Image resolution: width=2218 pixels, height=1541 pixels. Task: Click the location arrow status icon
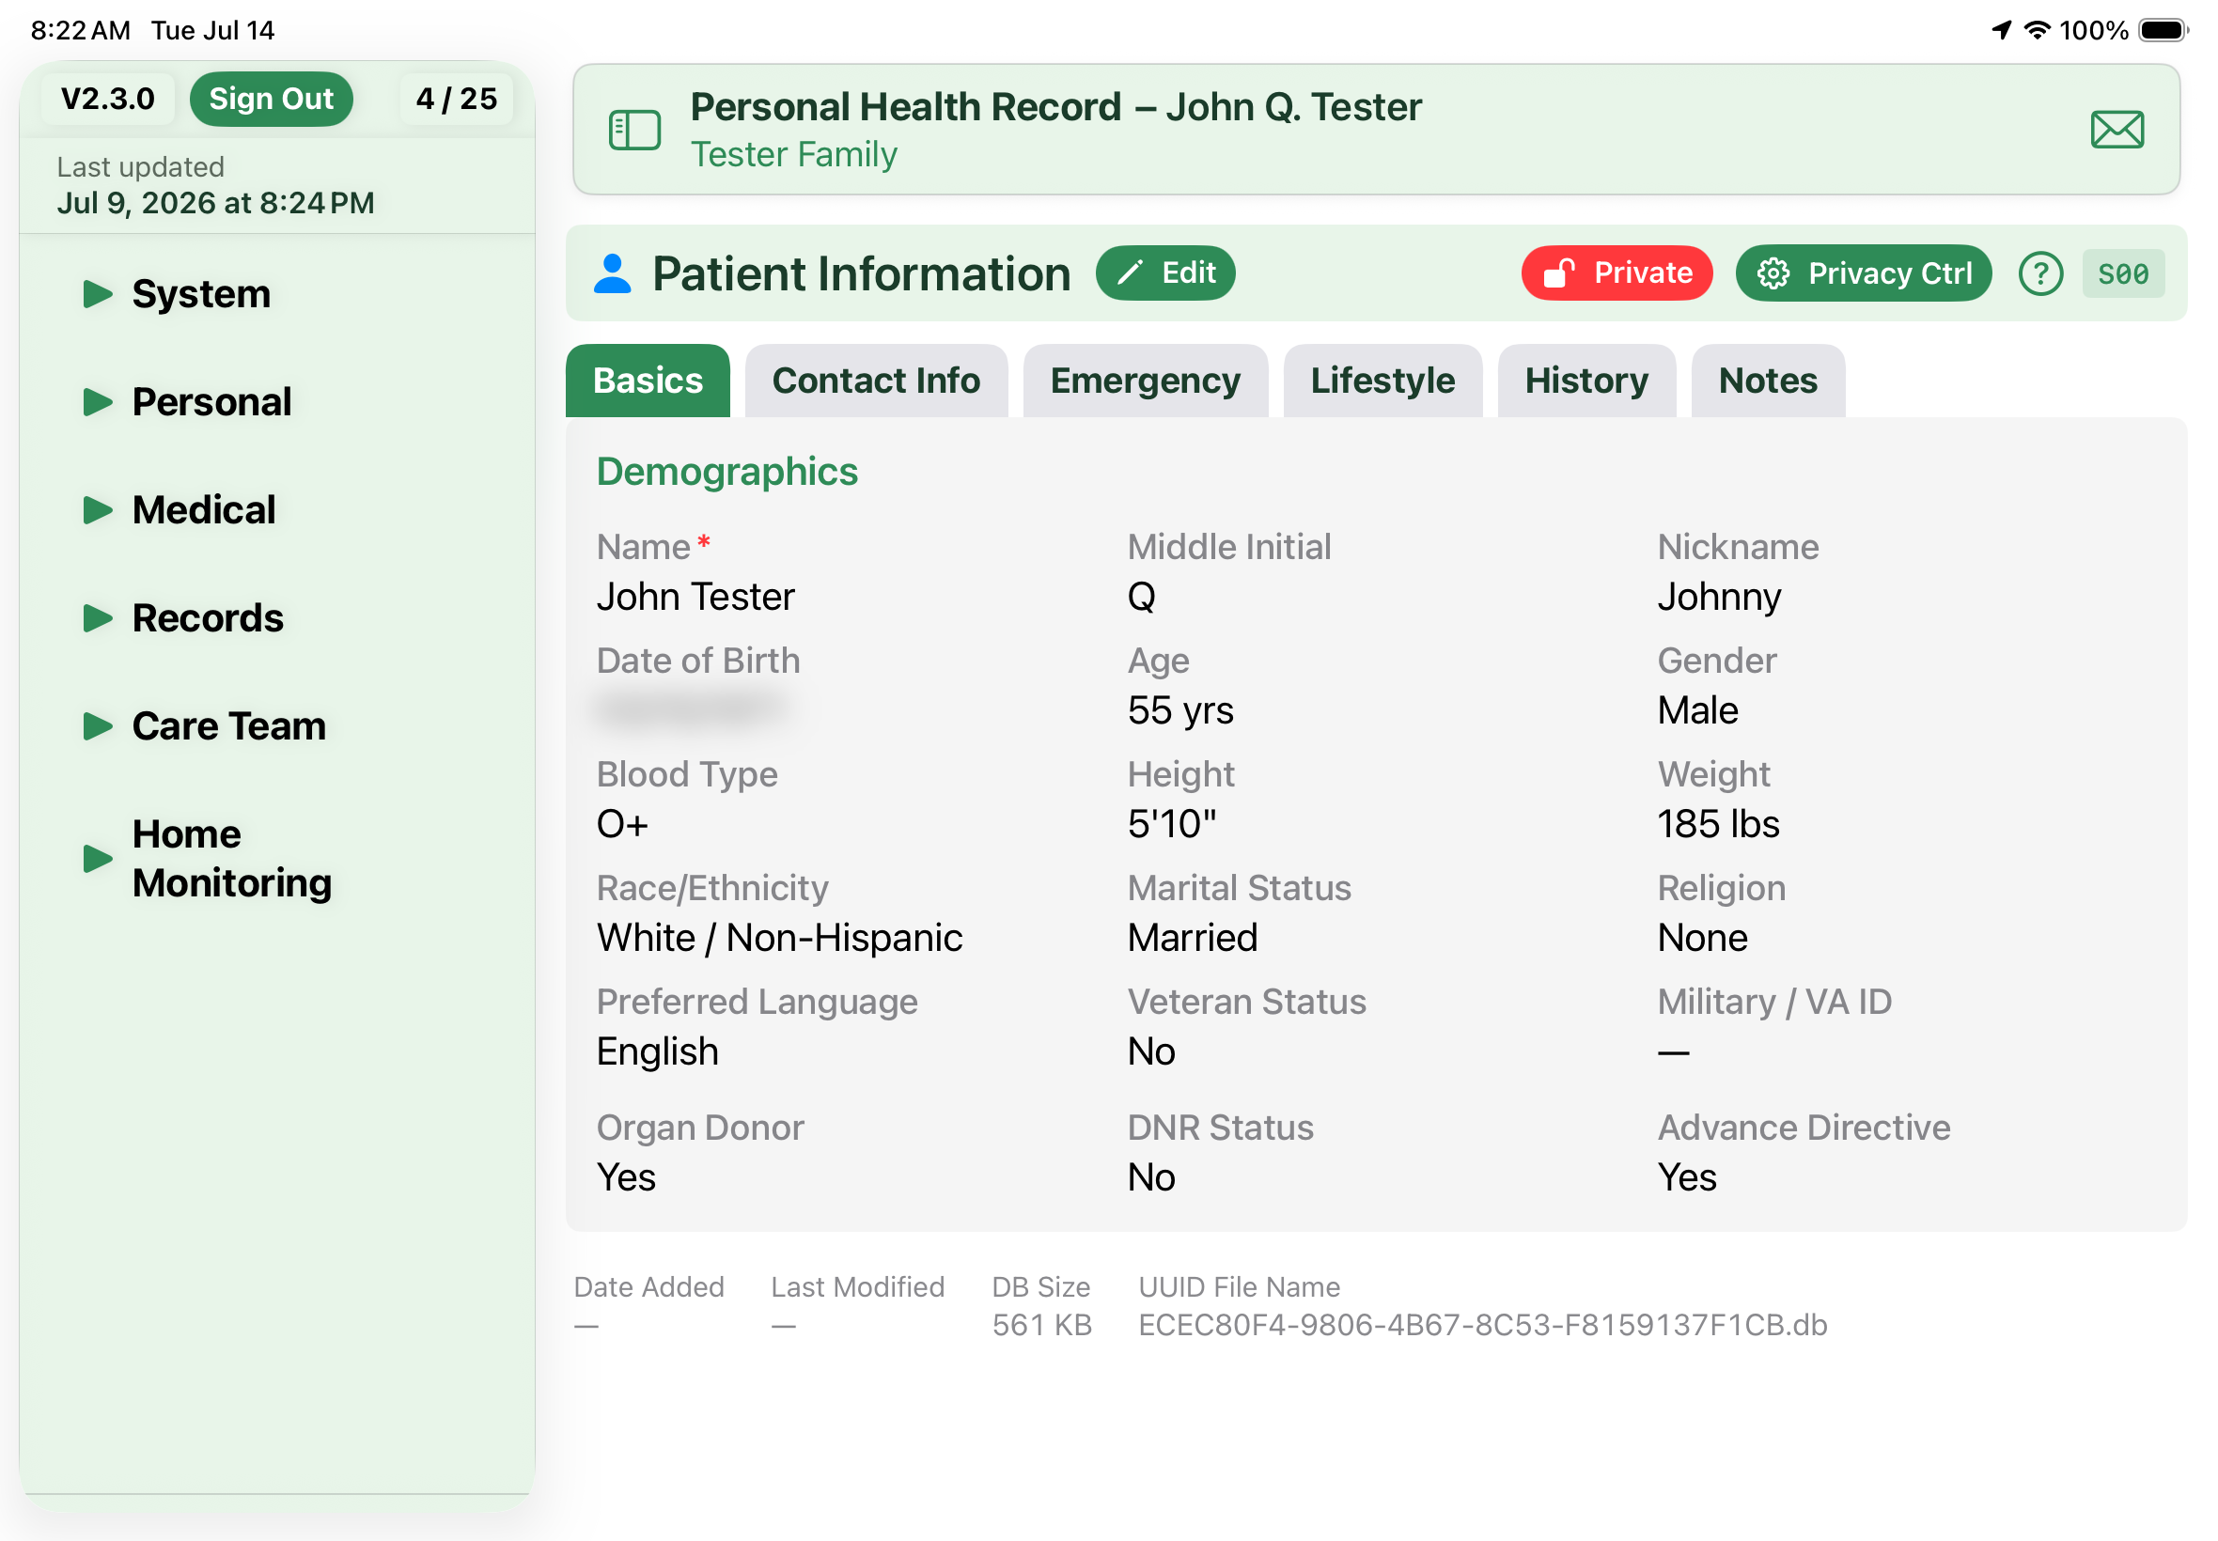tap(2001, 30)
